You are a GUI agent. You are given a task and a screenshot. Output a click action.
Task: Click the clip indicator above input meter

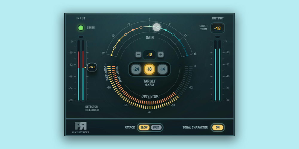click(x=81, y=37)
